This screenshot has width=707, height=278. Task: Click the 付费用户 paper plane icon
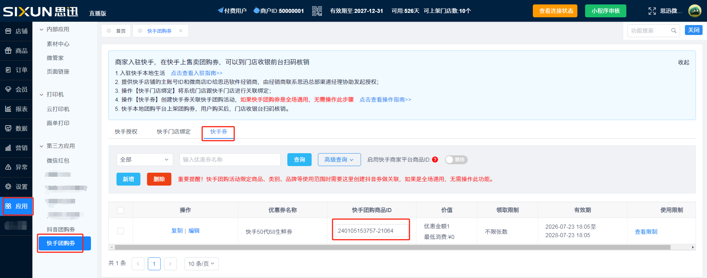click(220, 10)
